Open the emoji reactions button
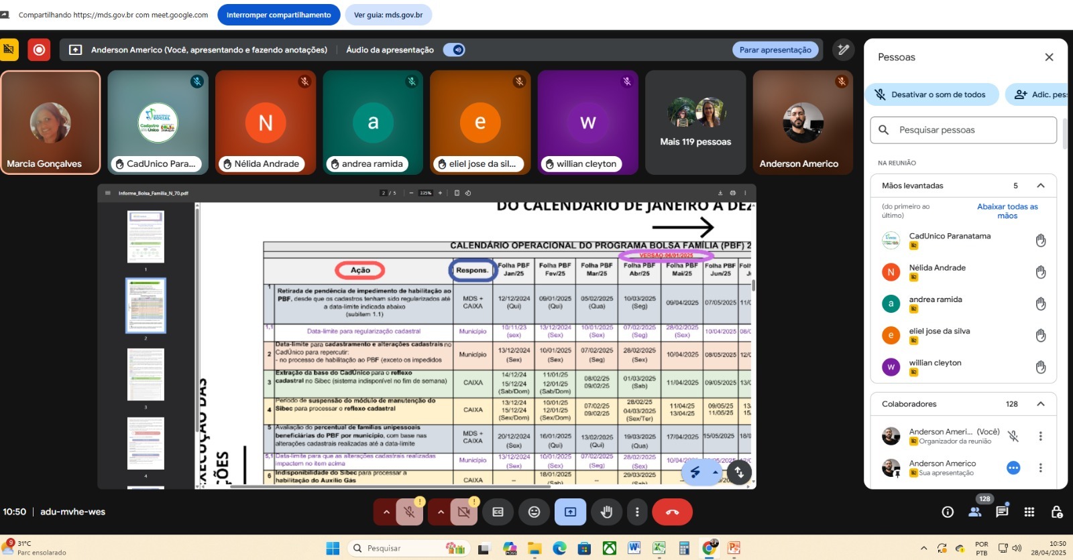Viewport: 1073px width, 560px height. tap(534, 512)
